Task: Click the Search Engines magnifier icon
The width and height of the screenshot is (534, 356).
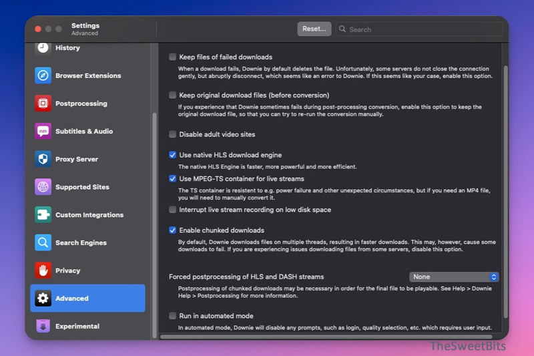Action: click(x=43, y=242)
